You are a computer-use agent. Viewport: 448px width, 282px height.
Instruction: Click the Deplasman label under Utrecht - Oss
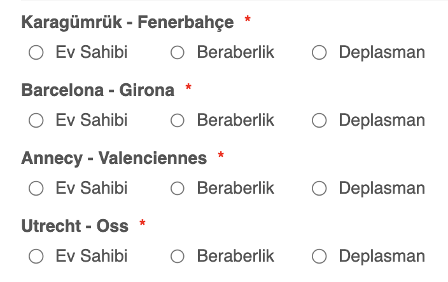click(382, 256)
